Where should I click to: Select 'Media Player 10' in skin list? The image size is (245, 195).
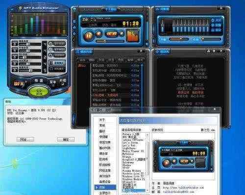(133, 151)
